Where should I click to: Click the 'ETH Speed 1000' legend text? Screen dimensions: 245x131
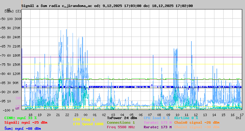(88, 124)
